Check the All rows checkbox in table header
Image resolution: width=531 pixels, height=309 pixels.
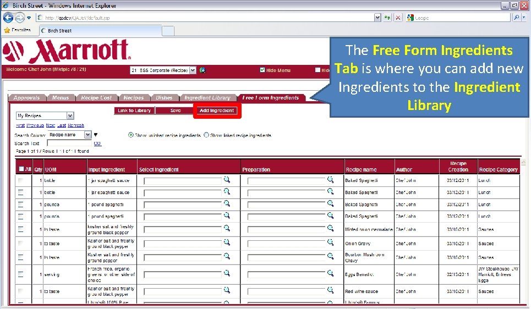(x=21, y=169)
